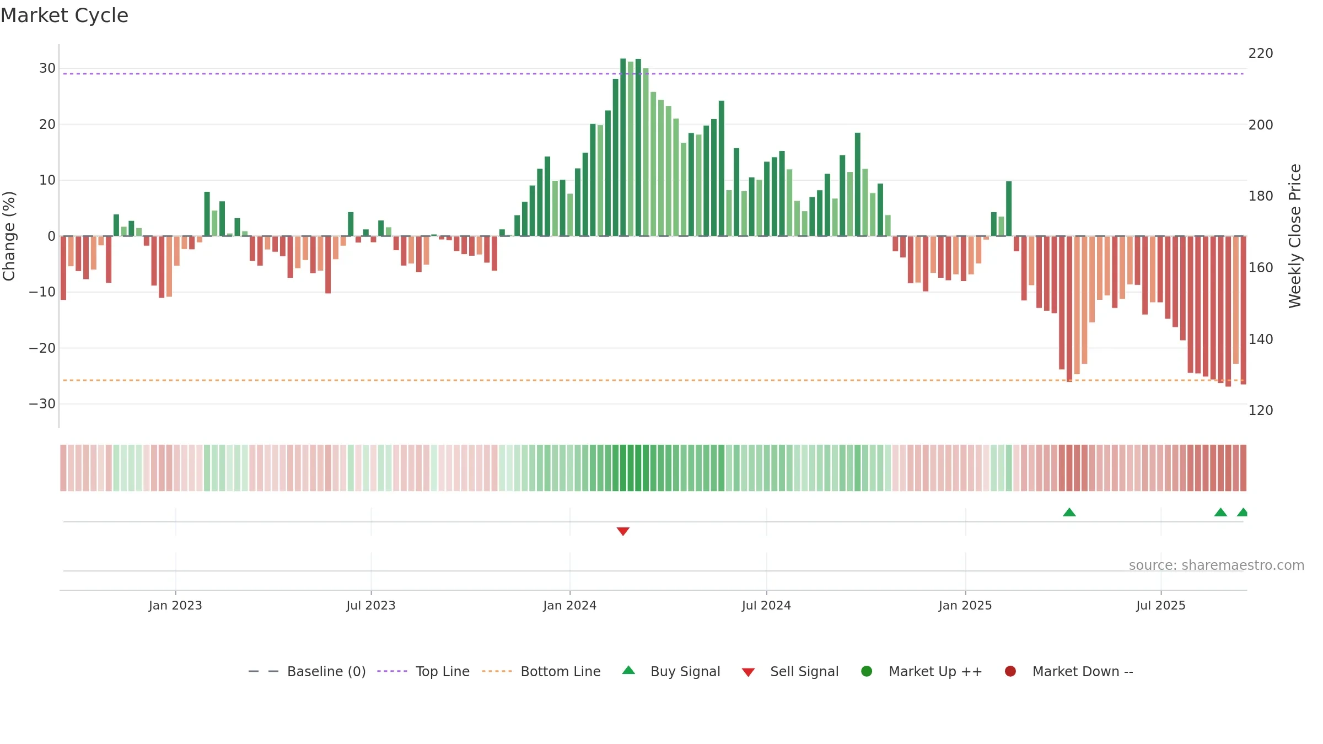
Task: Click the Jan 2023 axis label
Action: point(175,605)
